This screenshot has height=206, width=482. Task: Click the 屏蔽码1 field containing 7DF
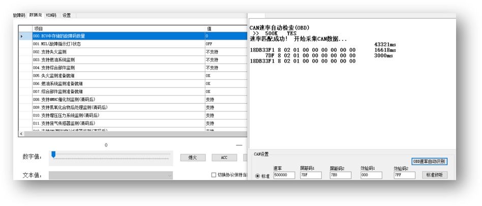311,175
